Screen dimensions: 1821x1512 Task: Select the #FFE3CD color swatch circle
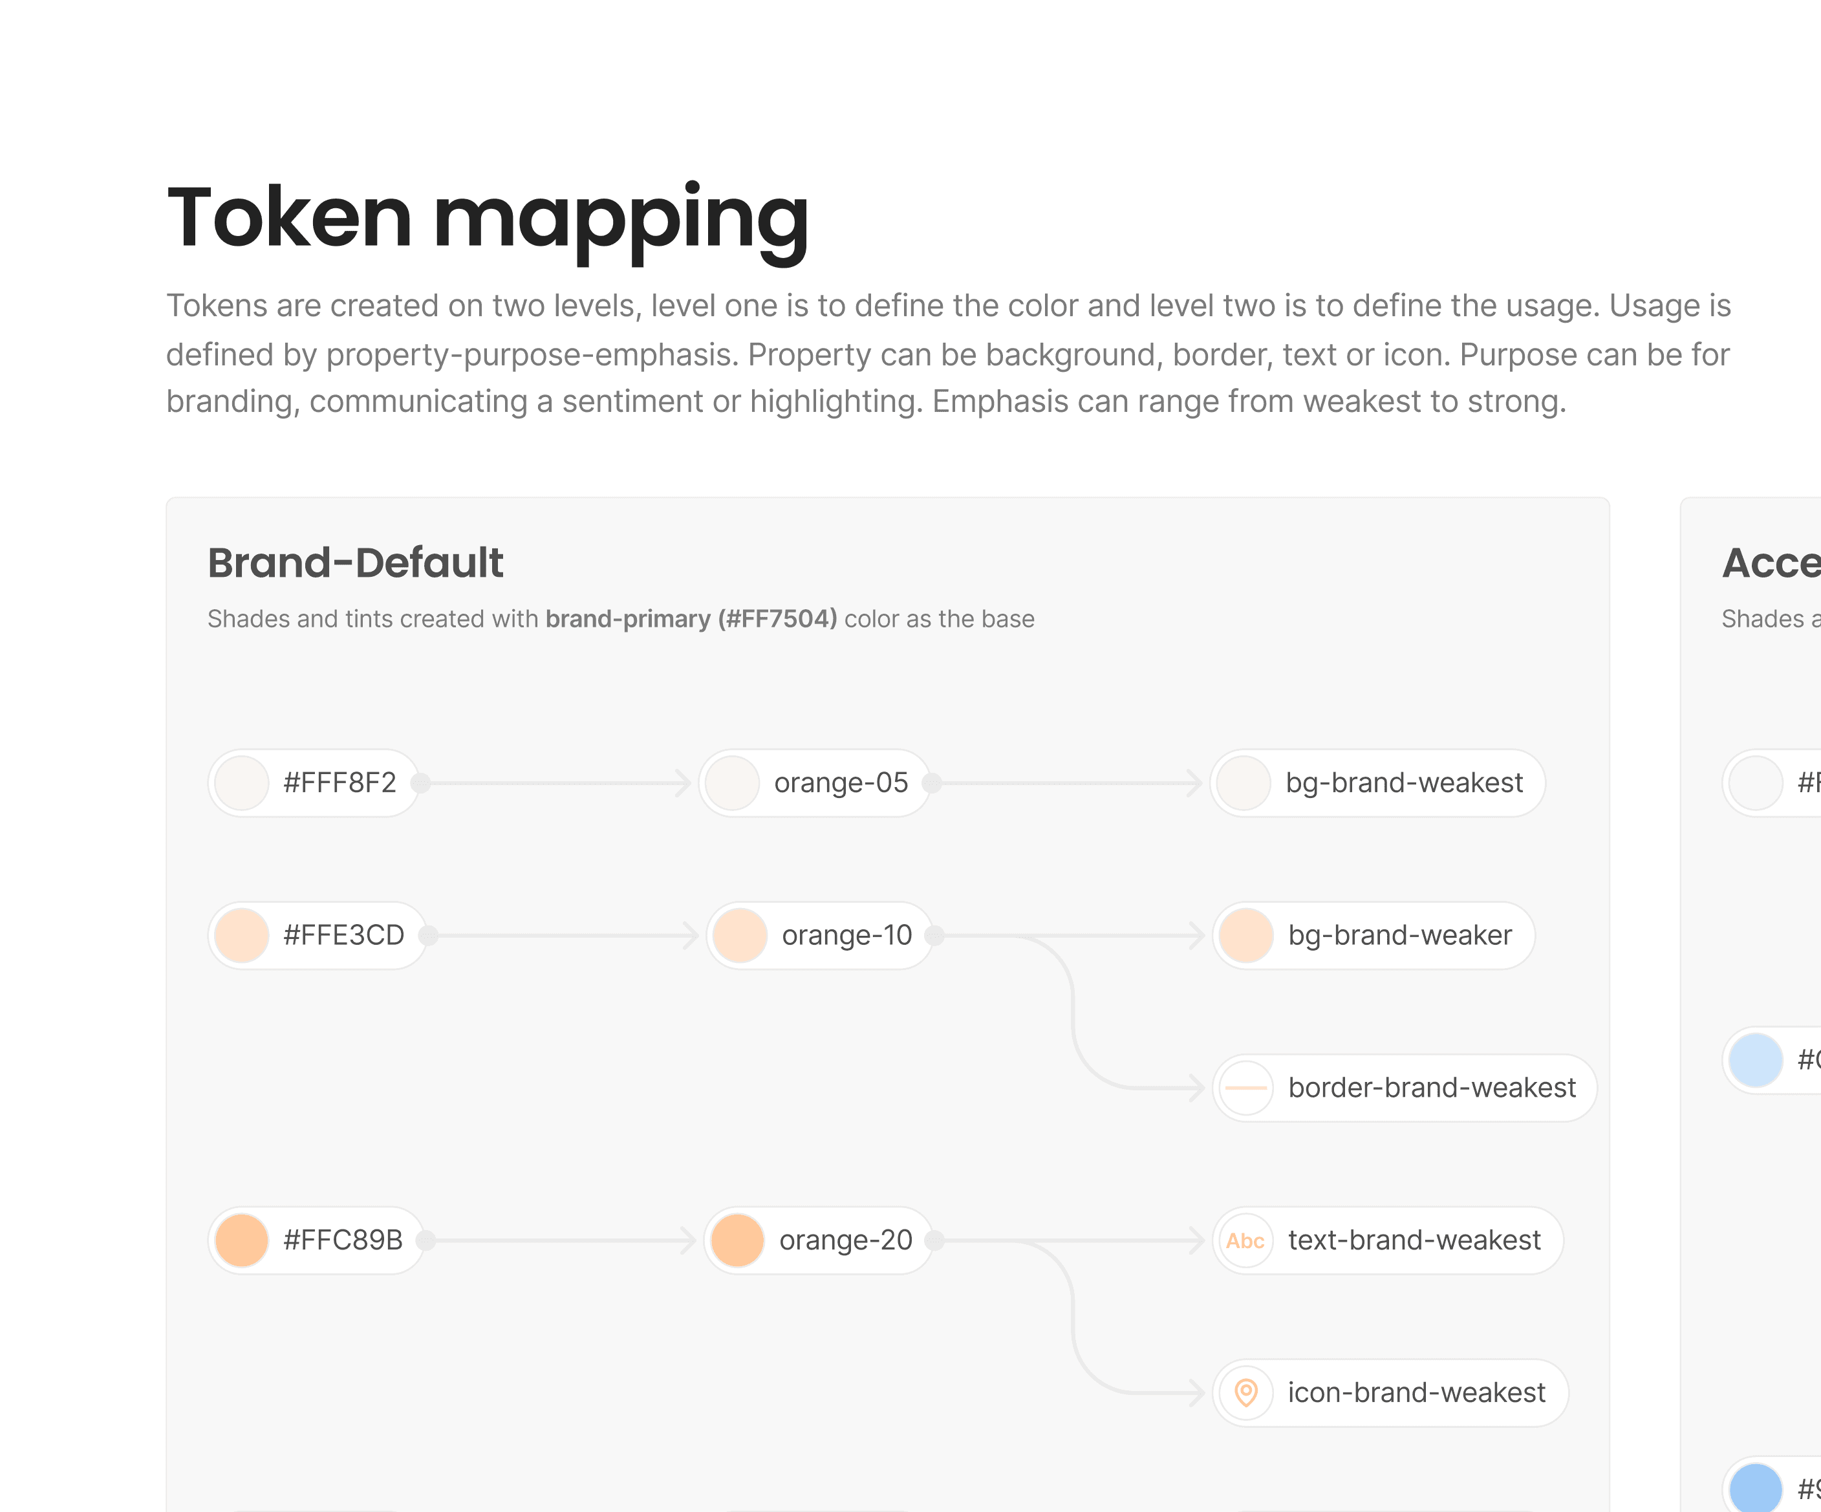(x=242, y=936)
